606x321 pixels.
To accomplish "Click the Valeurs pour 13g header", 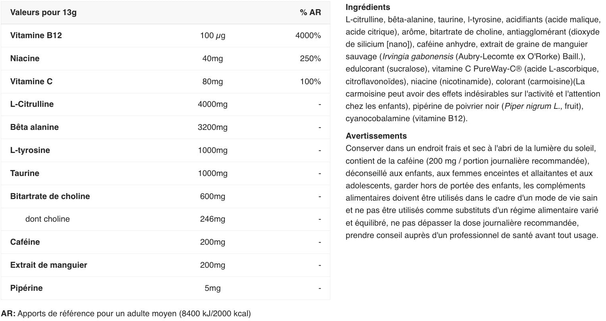I will [43, 12].
